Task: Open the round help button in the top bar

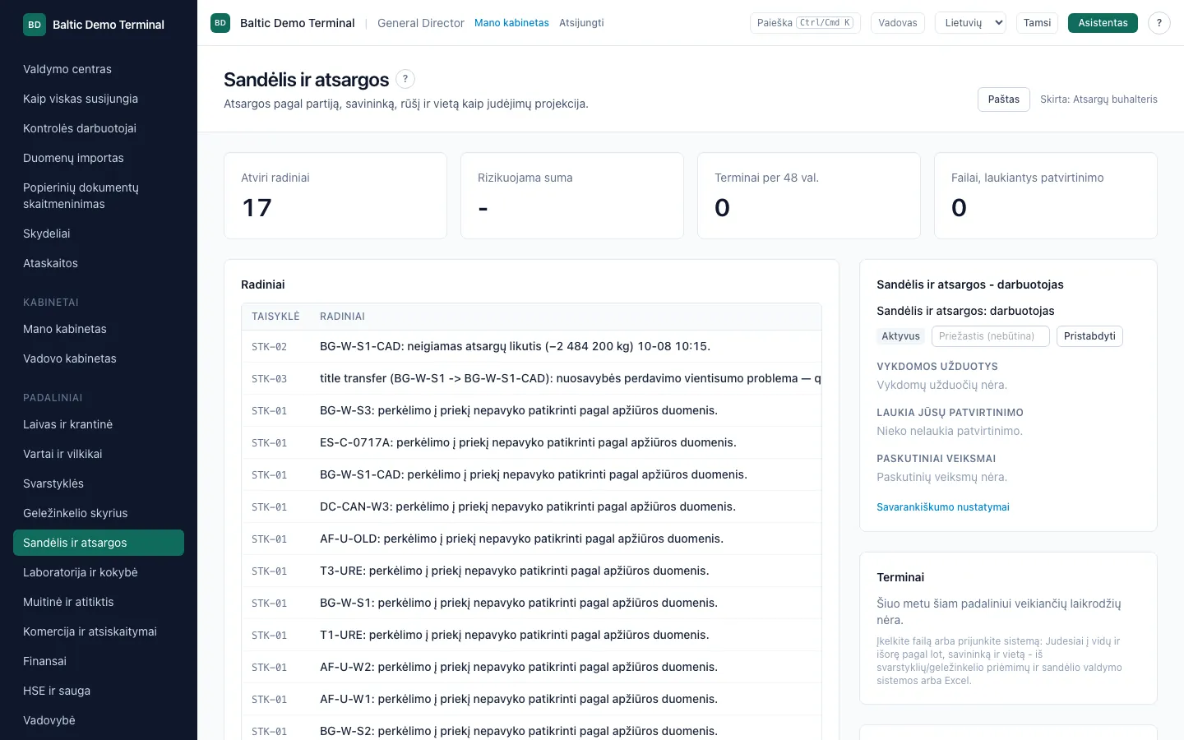Action: [x=1159, y=23]
